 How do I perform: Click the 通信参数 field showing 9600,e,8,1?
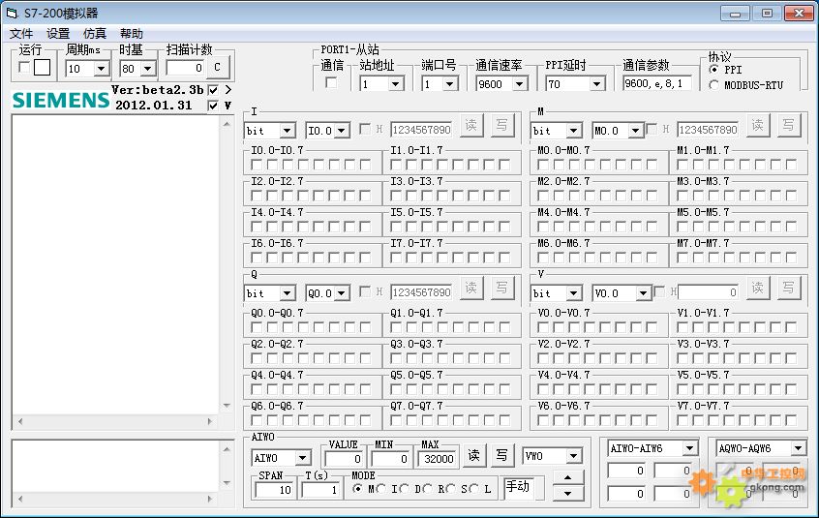[657, 83]
